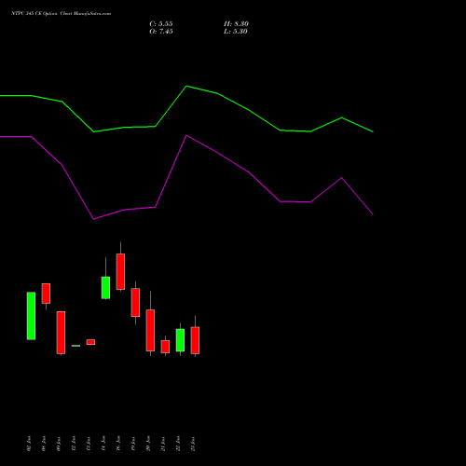Click the red candlestick above 19 Jan
The image size is (466, 466).
pos(135,303)
